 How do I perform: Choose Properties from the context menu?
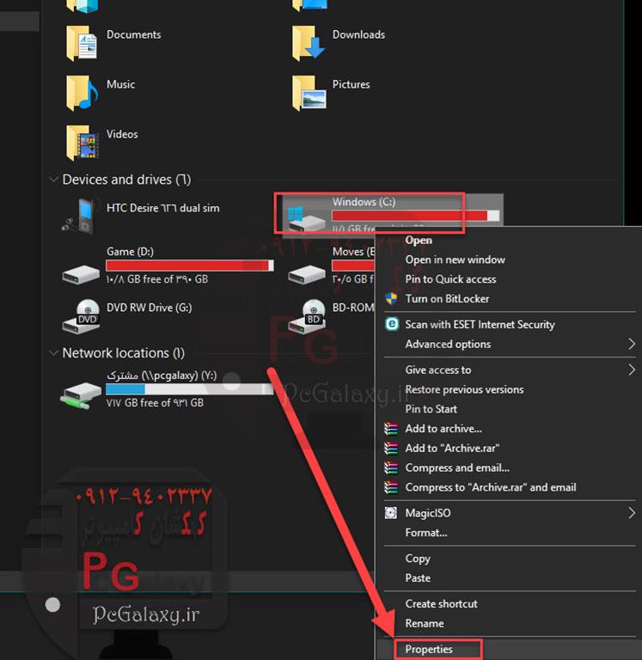429,649
